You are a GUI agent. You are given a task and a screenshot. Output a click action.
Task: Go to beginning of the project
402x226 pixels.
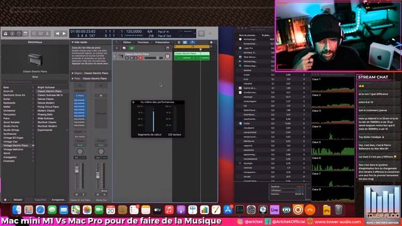[x=57, y=33]
